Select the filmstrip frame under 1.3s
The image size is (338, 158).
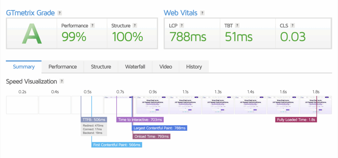pos(218,105)
